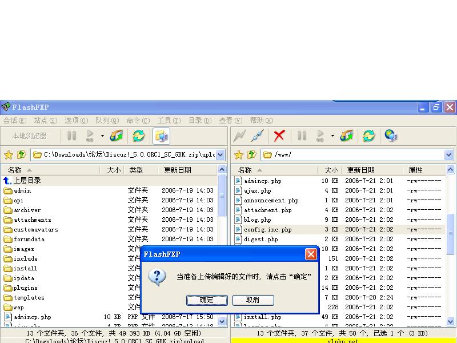
Task: Click the pause icon in the remote pane toolbar
Action: click(302, 136)
